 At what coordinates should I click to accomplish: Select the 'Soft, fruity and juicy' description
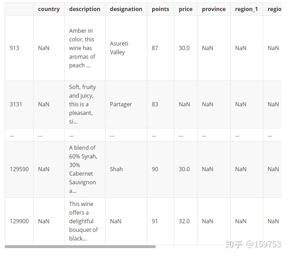tap(82, 104)
